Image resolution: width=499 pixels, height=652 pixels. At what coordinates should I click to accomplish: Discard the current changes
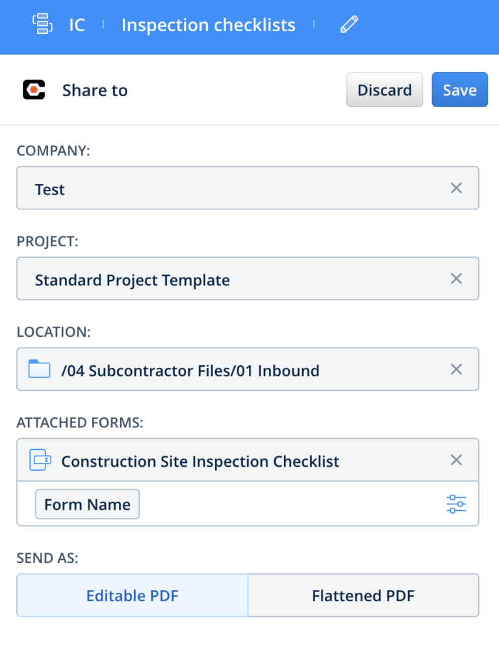(x=384, y=90)
